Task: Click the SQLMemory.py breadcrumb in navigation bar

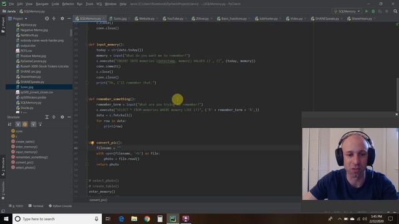Action: click(x=32, y=11)
